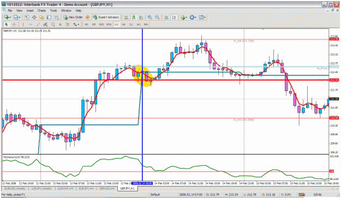Zoom in on the chart

point(150,17)
